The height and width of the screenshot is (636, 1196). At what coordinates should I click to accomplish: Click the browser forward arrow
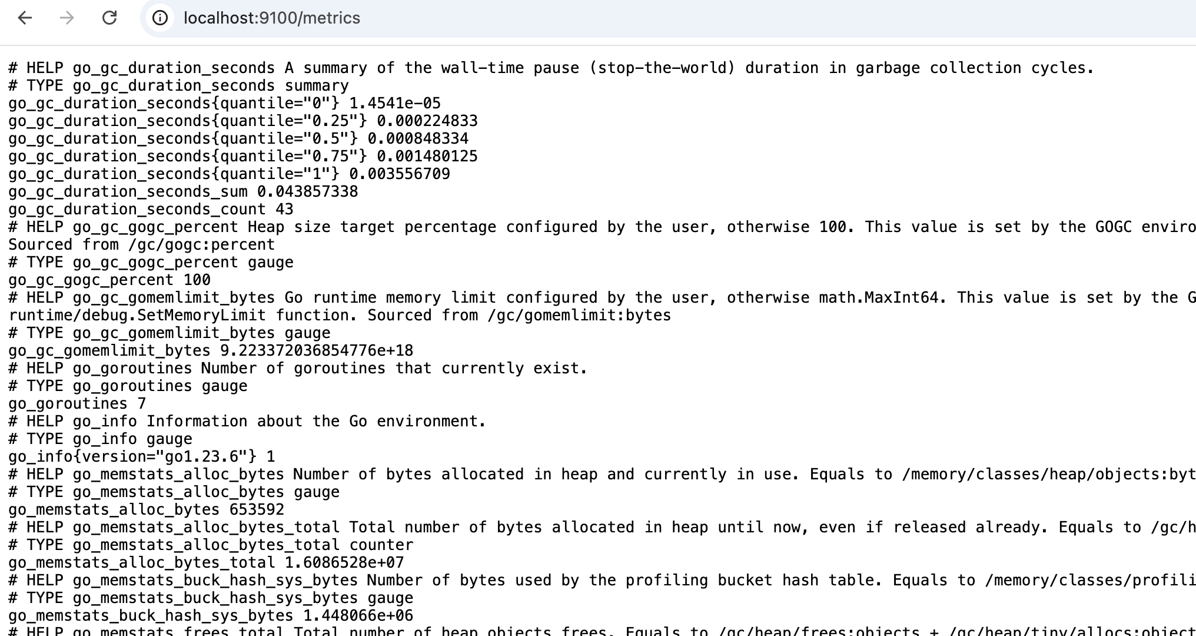[x=67, y=18]
